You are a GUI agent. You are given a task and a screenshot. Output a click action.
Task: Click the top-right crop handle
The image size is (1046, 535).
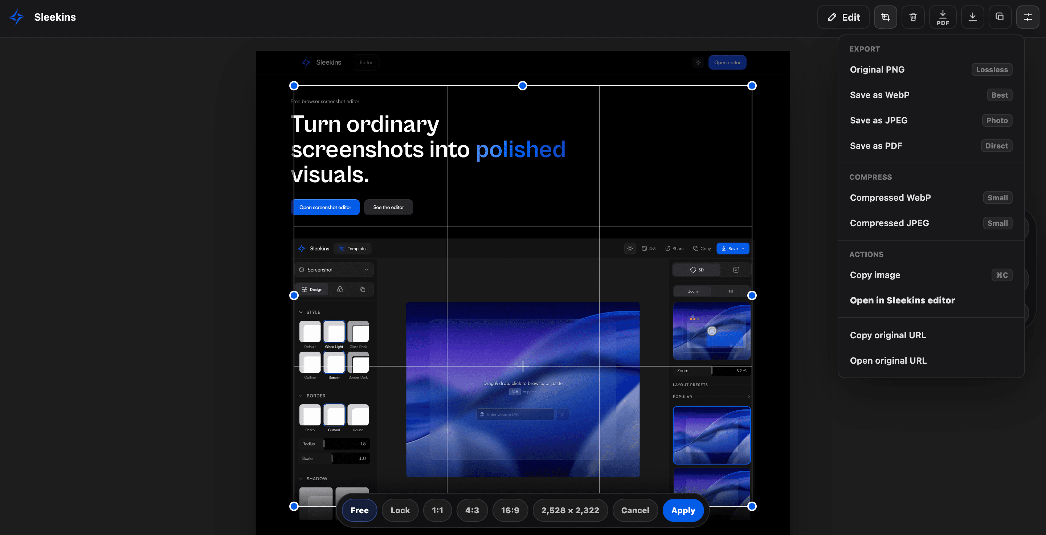pyautogui.click(x=752, y=86)
